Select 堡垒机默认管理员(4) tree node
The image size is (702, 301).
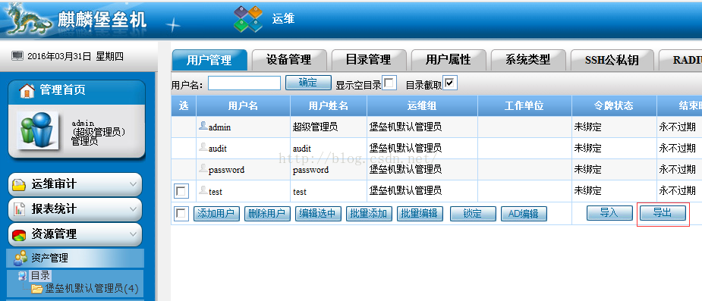point(93,289)
